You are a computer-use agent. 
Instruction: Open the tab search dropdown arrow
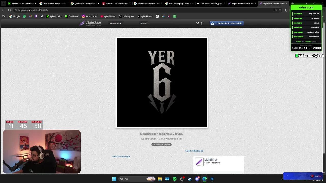tap(3, 4)
